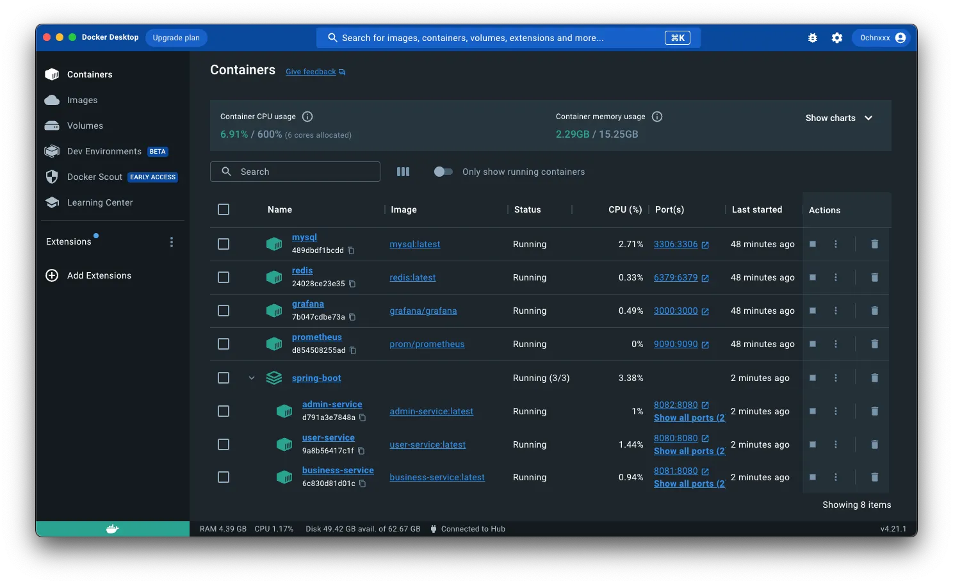Screen dimensions: 953x584
Task: Collapse the spring-boot stack group
Action: point(252,378)
